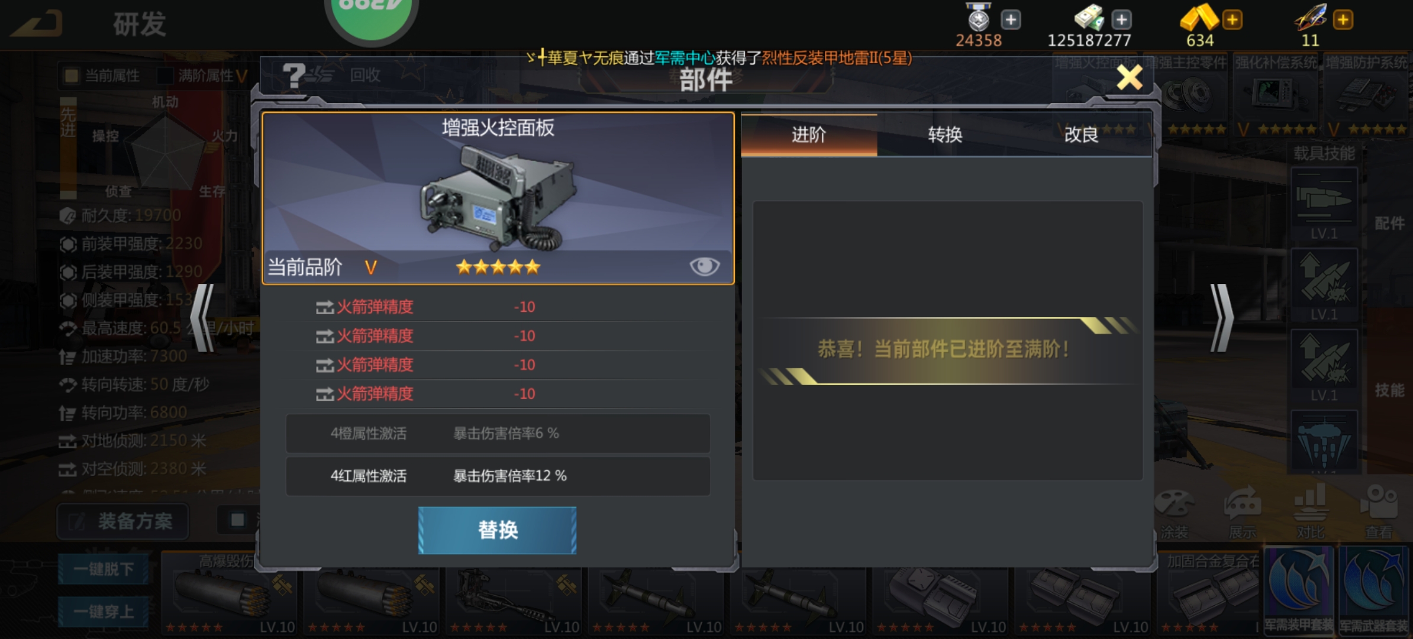Click the 替换 replace button
The height and width of the screenshot is (639, 1413).
point(498,530)
